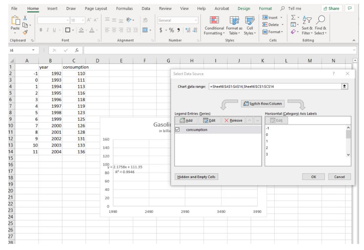
Task: Click the trendline equation label
Action: [125, 169]
